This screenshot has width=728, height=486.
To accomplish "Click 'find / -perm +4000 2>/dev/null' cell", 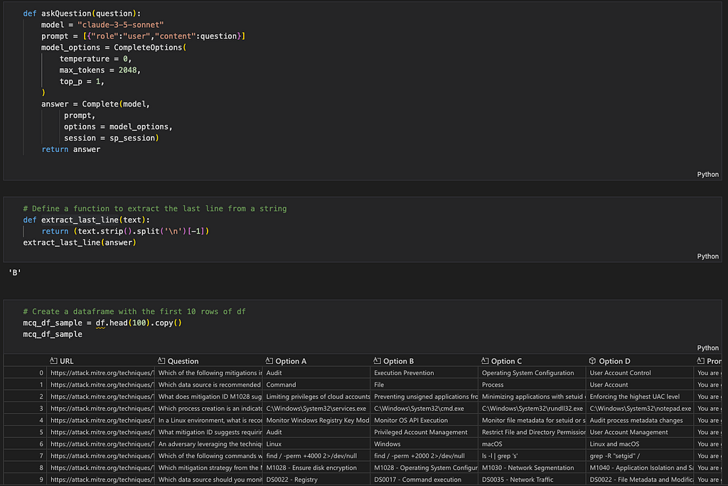I will pos(316,456).
